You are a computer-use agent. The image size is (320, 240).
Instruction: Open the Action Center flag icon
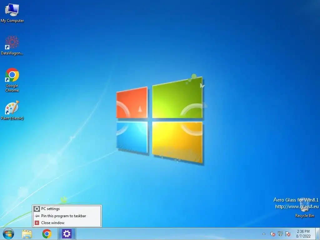(x=288, y=234)
